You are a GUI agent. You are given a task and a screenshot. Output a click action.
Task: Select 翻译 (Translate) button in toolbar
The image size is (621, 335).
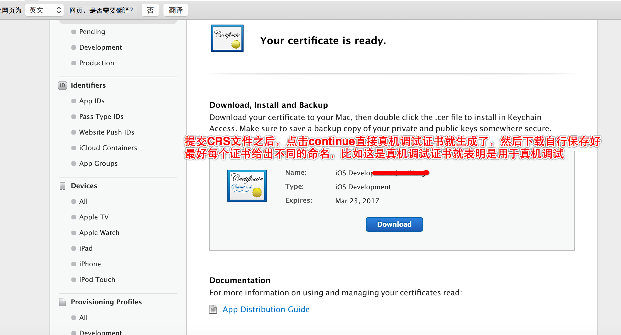(175, 10)
